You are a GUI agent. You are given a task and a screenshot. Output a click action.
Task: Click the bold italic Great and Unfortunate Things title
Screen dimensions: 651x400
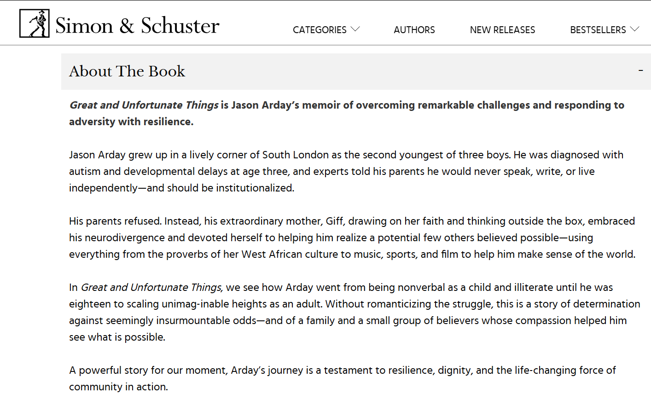[144, 105]
